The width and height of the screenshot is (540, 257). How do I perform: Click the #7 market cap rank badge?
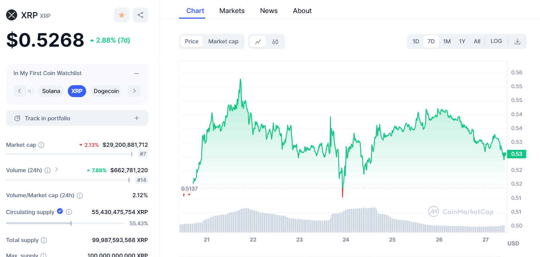(x=143, y=154)
